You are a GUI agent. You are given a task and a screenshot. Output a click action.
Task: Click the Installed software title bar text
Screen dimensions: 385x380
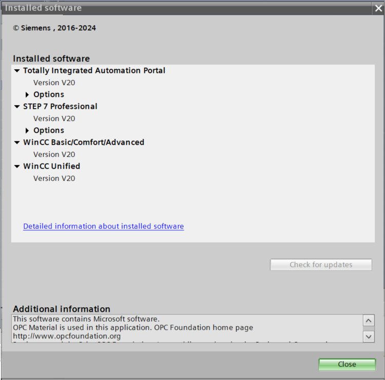(43, 8)
